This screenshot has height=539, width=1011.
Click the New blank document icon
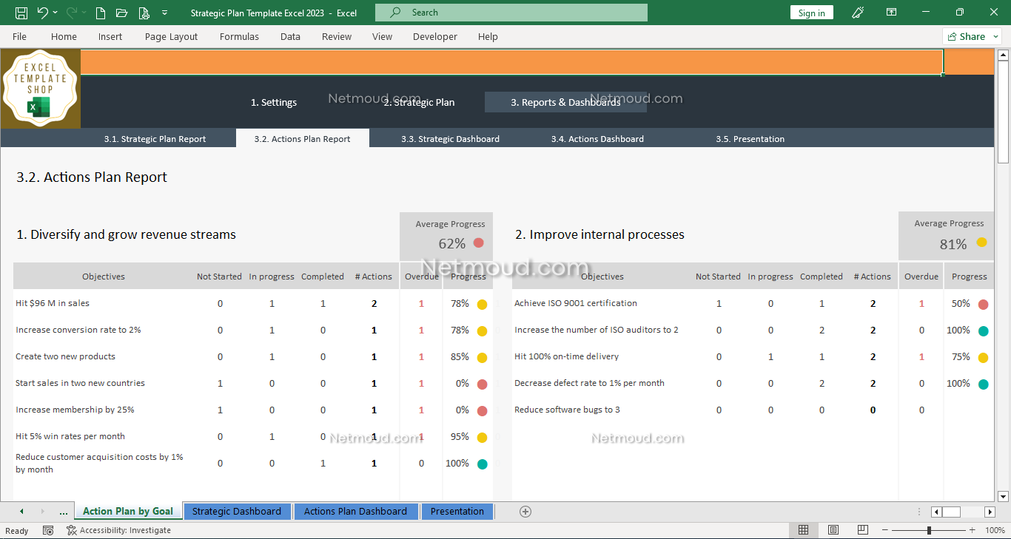tap(101, 13)
